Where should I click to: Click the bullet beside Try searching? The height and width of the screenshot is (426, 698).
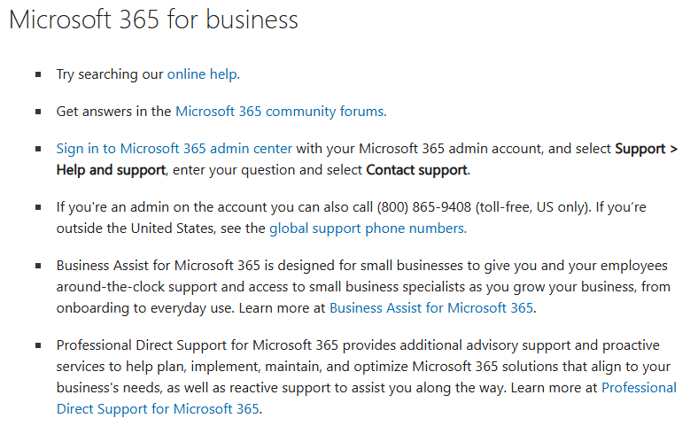tap(38, 74)
